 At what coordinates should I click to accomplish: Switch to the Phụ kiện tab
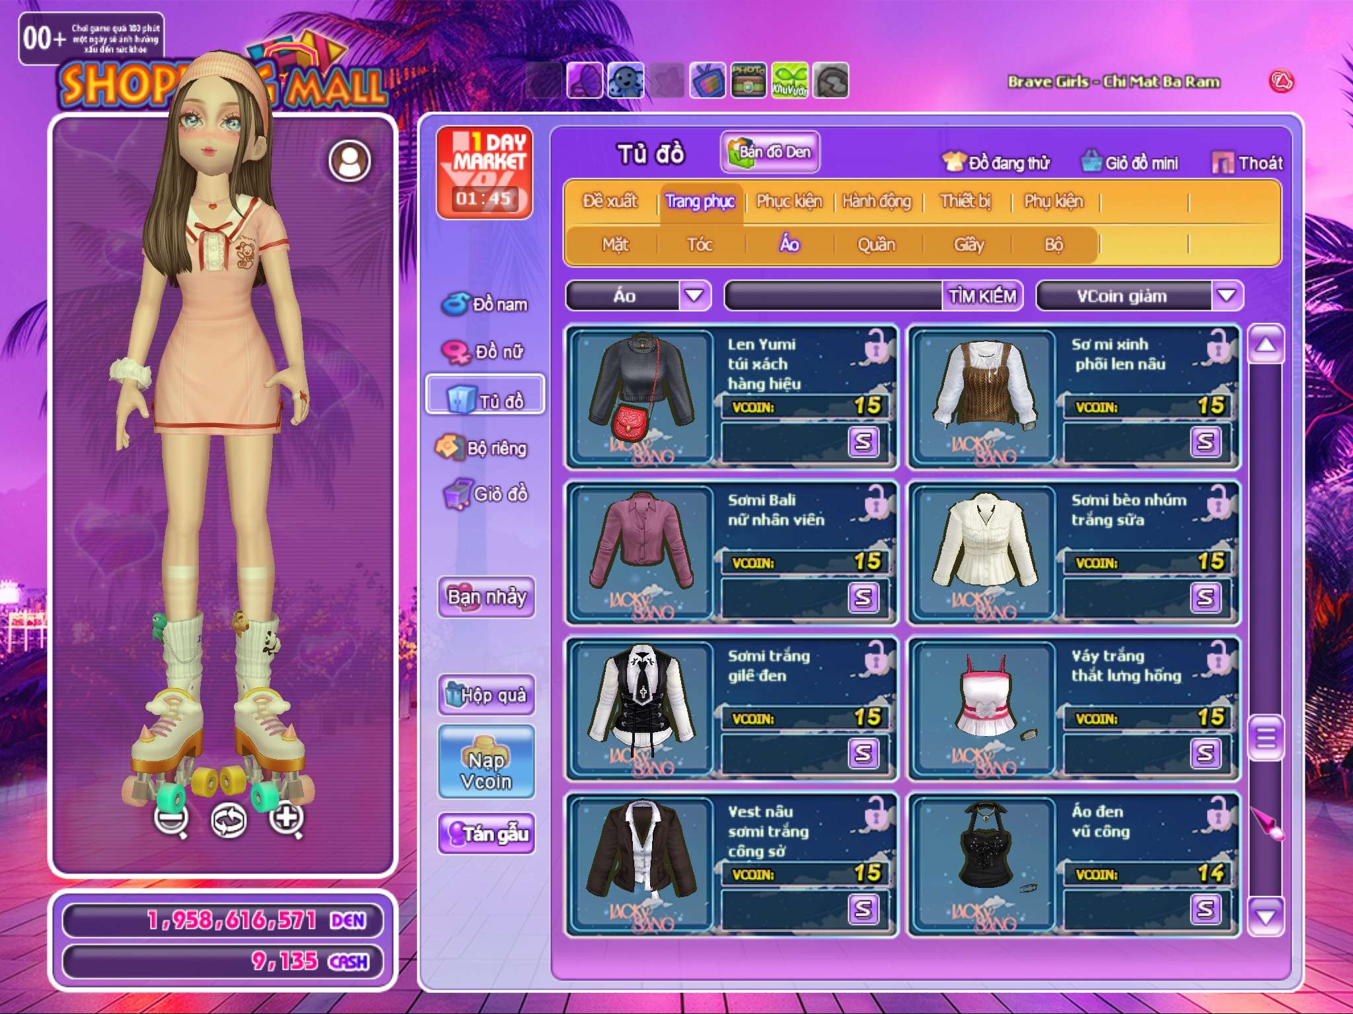1054,201
